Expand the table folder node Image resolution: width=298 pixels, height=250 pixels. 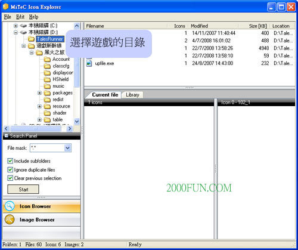(x=39, y=120)
